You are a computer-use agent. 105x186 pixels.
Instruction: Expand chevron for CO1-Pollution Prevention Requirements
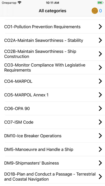[x=100, y=26]
